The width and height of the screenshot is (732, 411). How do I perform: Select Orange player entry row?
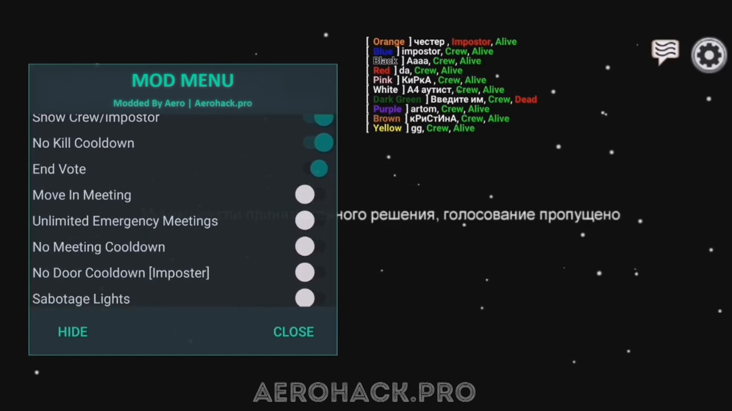click(x=442, y=41)
